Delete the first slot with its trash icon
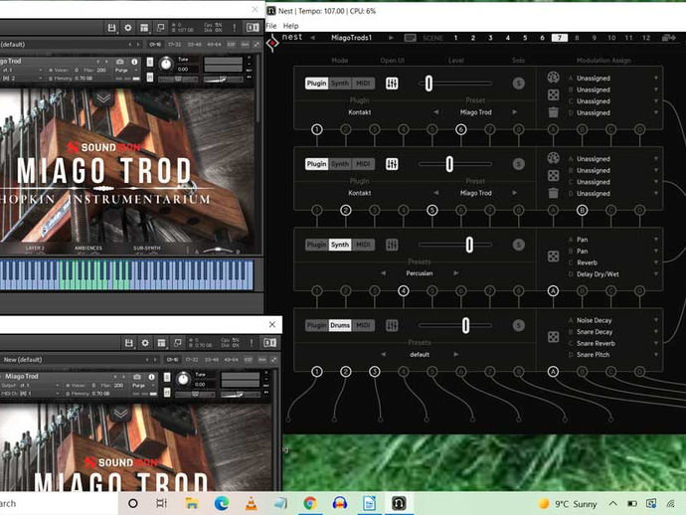The height and width of the screenshot is (515, 686). (553, 112)
